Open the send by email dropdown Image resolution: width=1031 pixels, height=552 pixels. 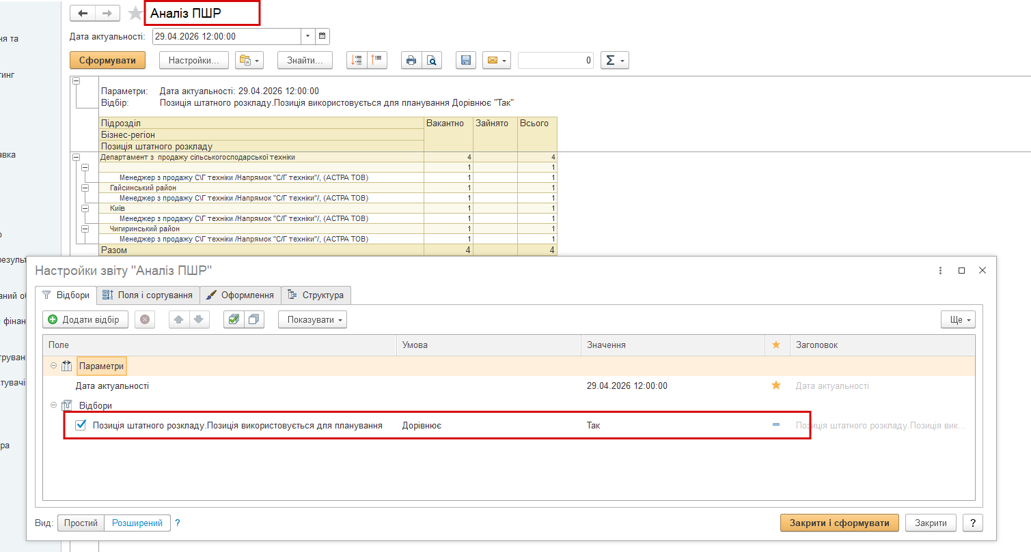[497, 60]
